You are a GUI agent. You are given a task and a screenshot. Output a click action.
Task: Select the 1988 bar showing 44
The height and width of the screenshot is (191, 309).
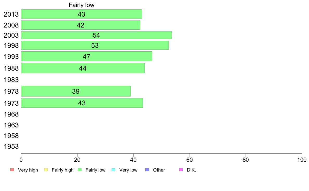83,68
